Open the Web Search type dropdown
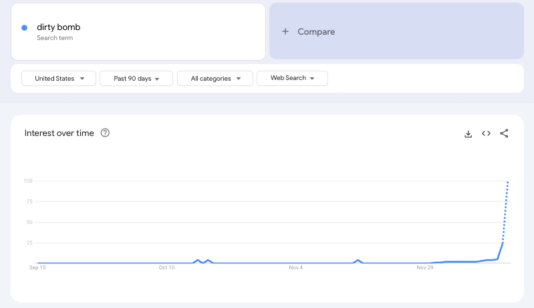 (x=292, y=78)
